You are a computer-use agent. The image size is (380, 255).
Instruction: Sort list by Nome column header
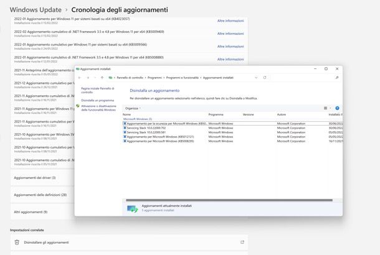pos(126,114)
